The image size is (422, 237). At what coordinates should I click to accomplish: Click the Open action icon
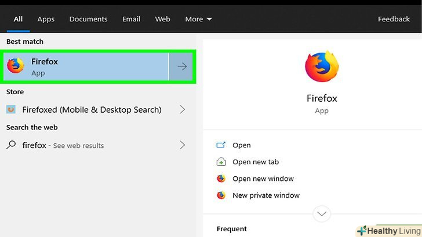[221, 145]
